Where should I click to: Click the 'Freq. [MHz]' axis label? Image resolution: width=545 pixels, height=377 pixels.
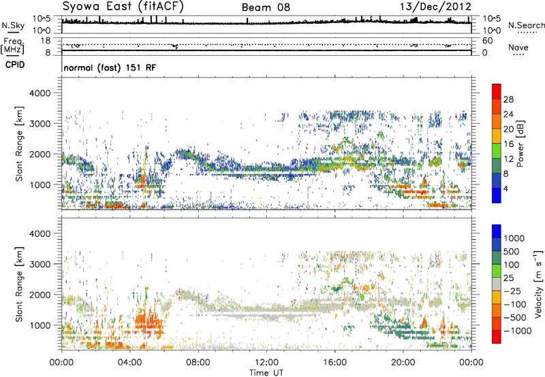pyautogui.click(x=12, y=46)
